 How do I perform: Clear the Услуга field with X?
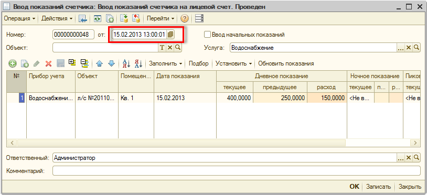pos(408,48)
